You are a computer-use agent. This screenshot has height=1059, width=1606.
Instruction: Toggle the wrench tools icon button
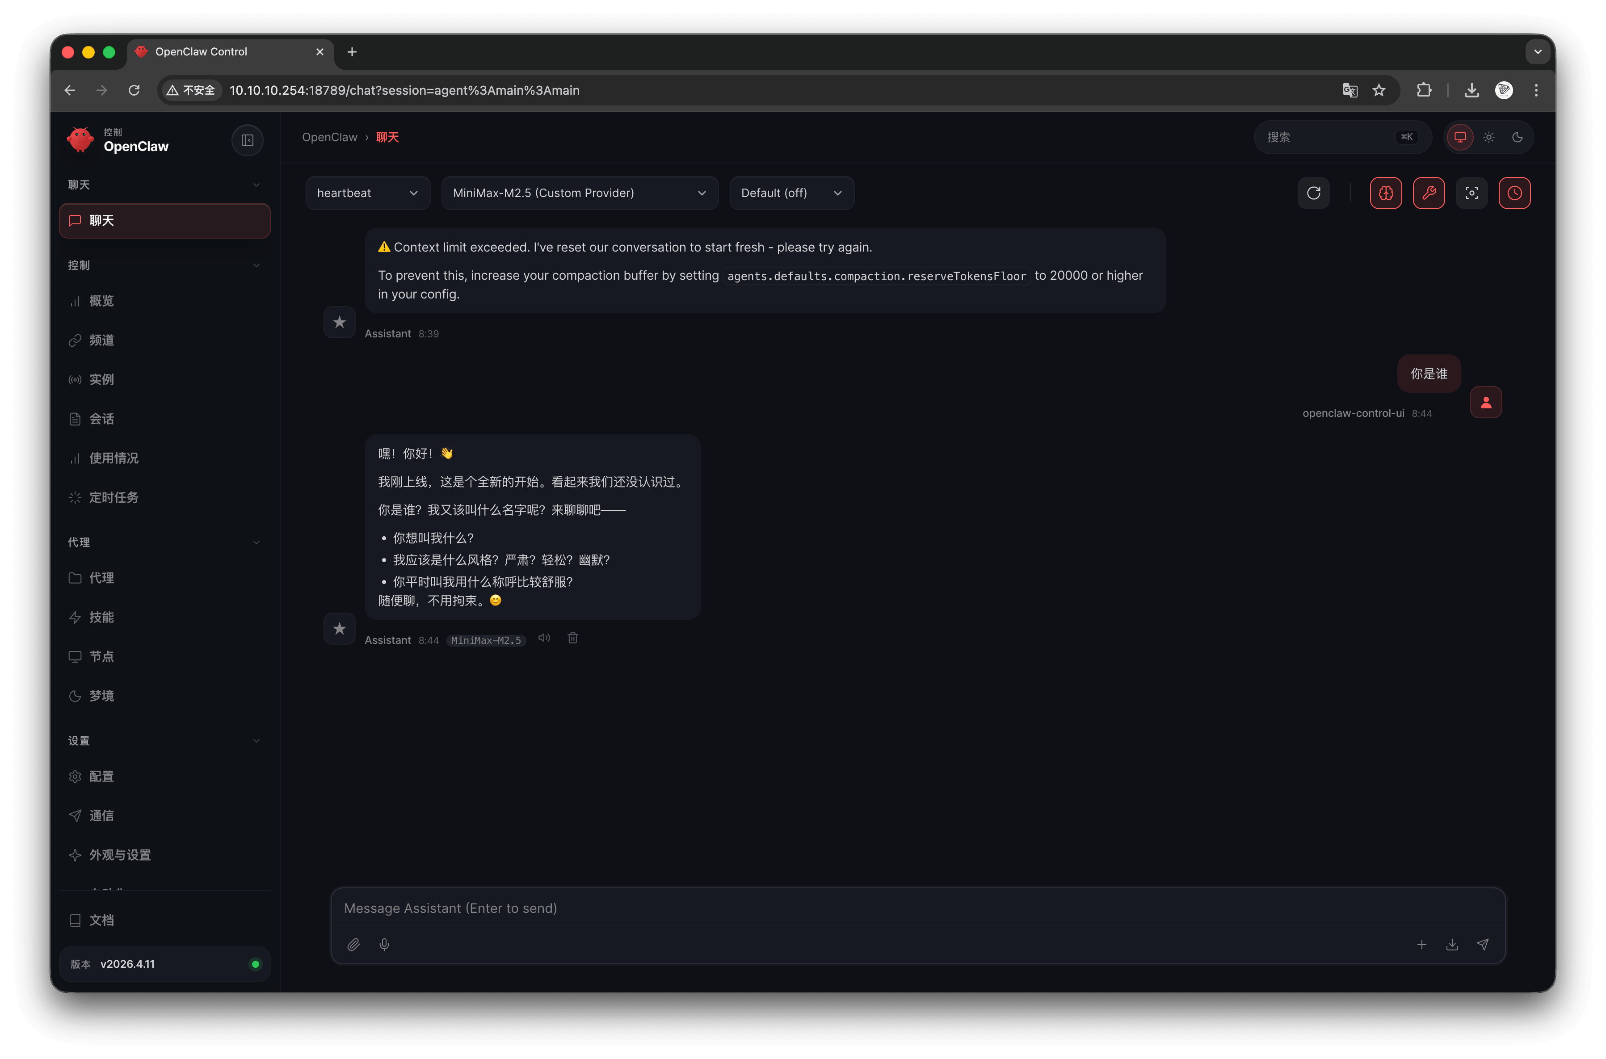coord(1429,193)
